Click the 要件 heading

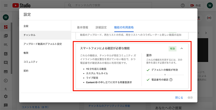149,55
